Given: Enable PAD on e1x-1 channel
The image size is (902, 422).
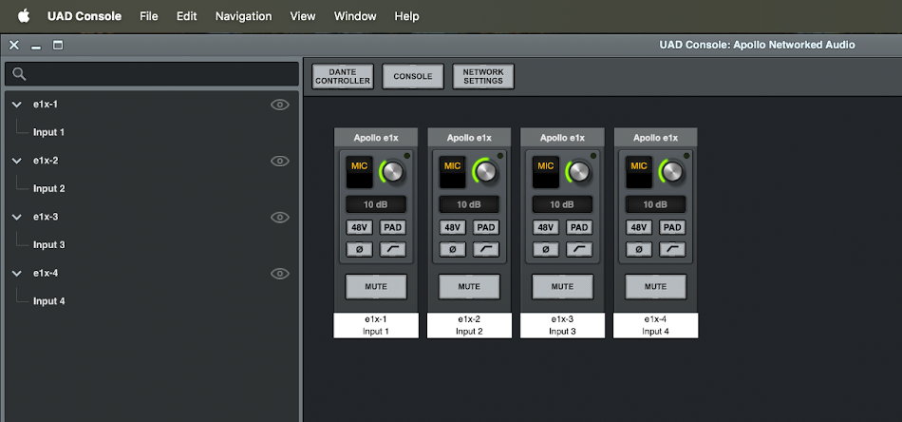Looking at the screenshot, I should pos(393,227).
